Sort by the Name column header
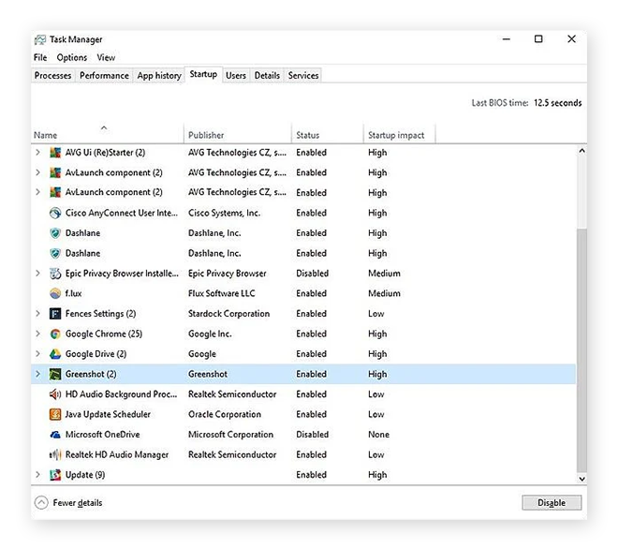 pos(107,133)
